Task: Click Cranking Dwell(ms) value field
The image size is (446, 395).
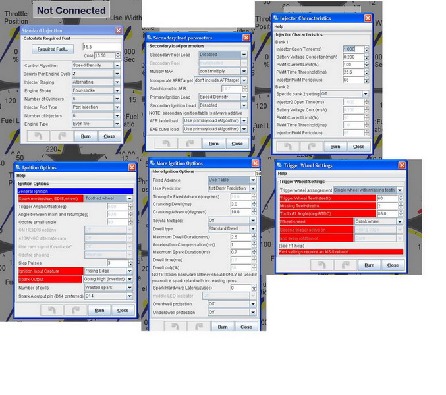Action: [240, 204]
